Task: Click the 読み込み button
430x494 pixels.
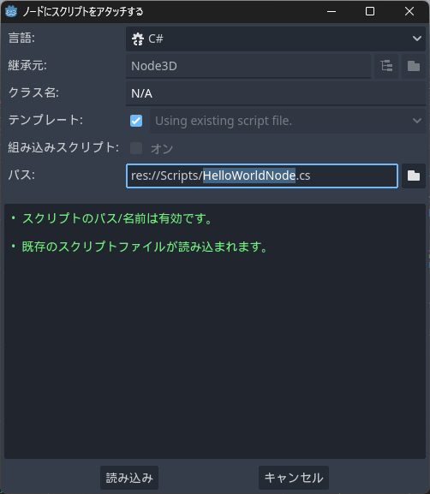Action: pos(129,478)
